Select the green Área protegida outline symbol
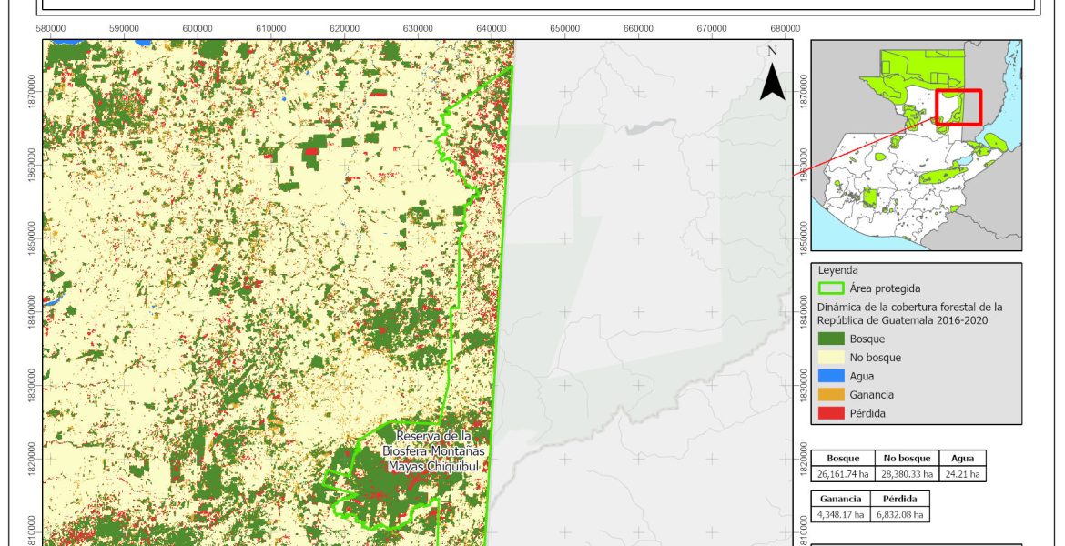The image size is (1065, 546). pyautogui.click(x=831, y=288)
